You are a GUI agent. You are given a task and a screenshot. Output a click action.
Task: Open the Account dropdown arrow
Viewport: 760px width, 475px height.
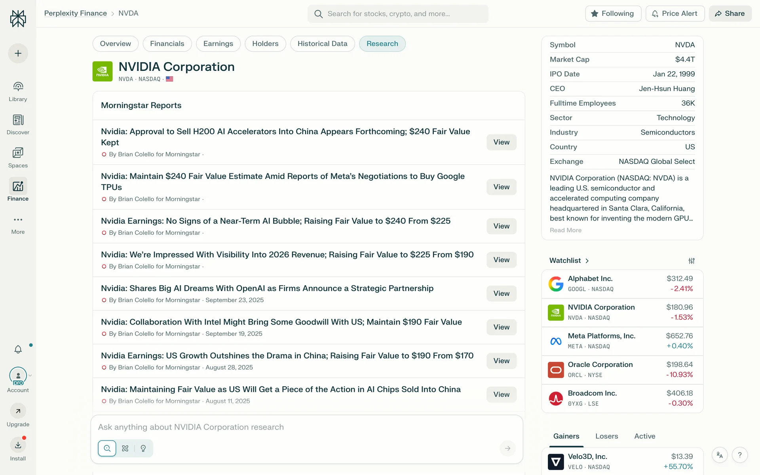pyautogui.click(x=30, y=376)
